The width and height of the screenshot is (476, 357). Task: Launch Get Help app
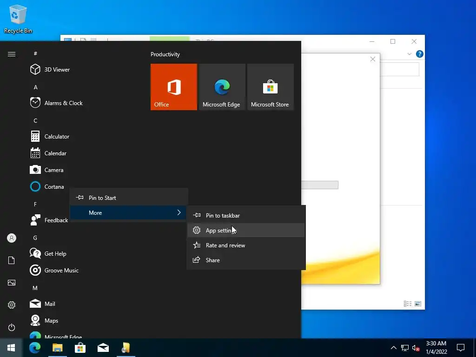pos(48,253)
